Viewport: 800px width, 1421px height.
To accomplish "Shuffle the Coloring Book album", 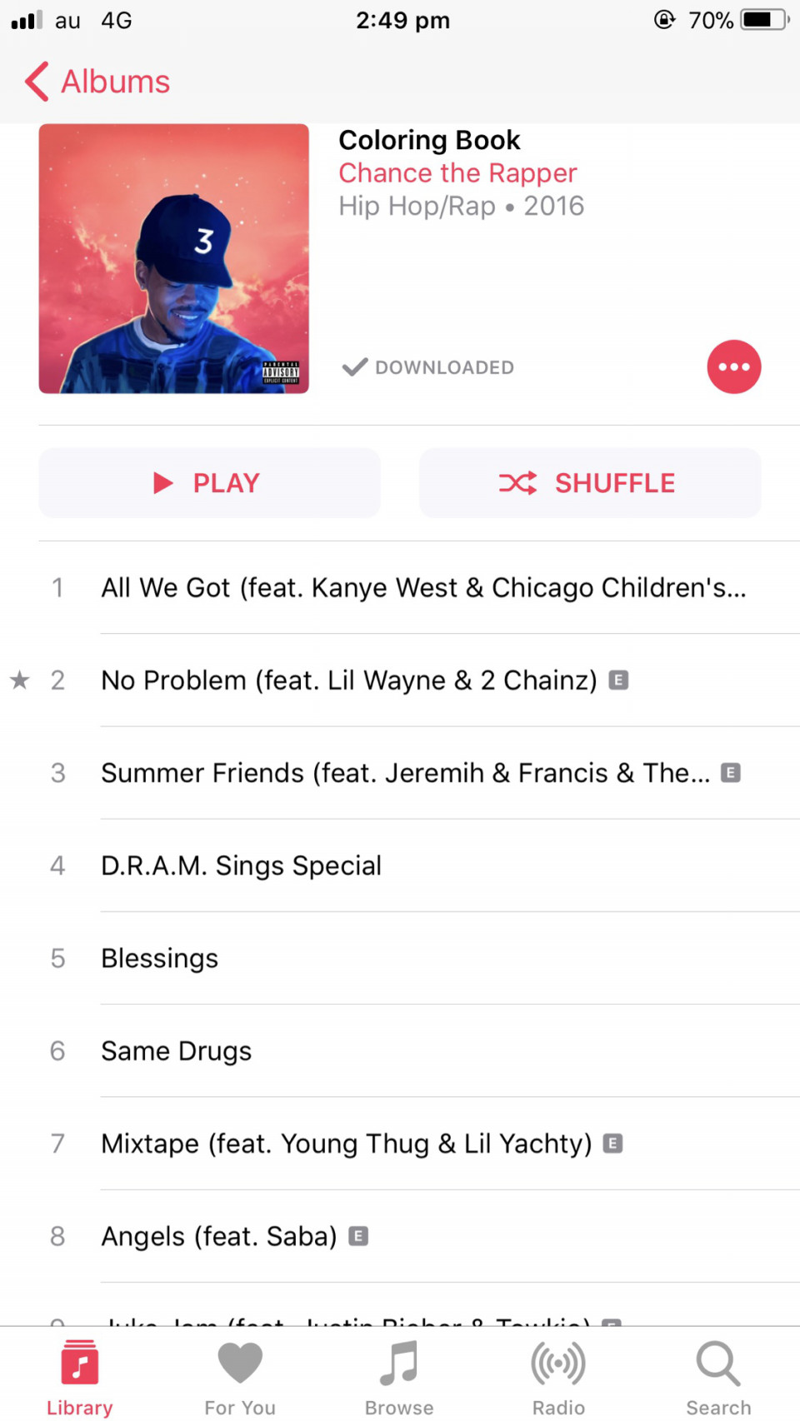I will click(590, 483).
